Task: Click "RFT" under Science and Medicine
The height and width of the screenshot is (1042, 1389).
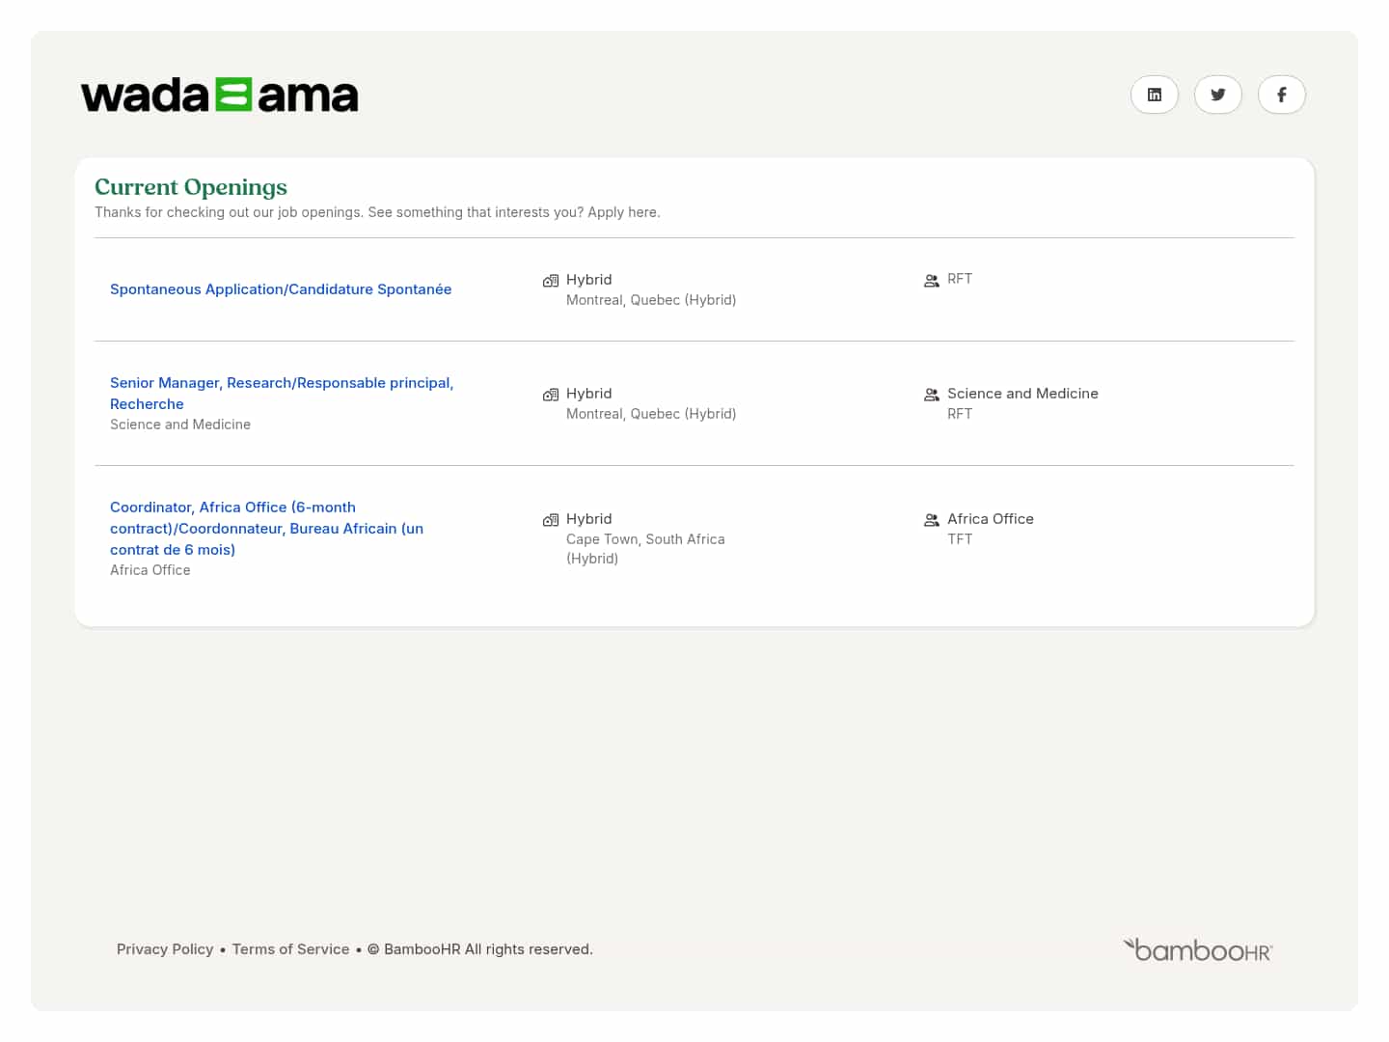Action: click(960, 414)
